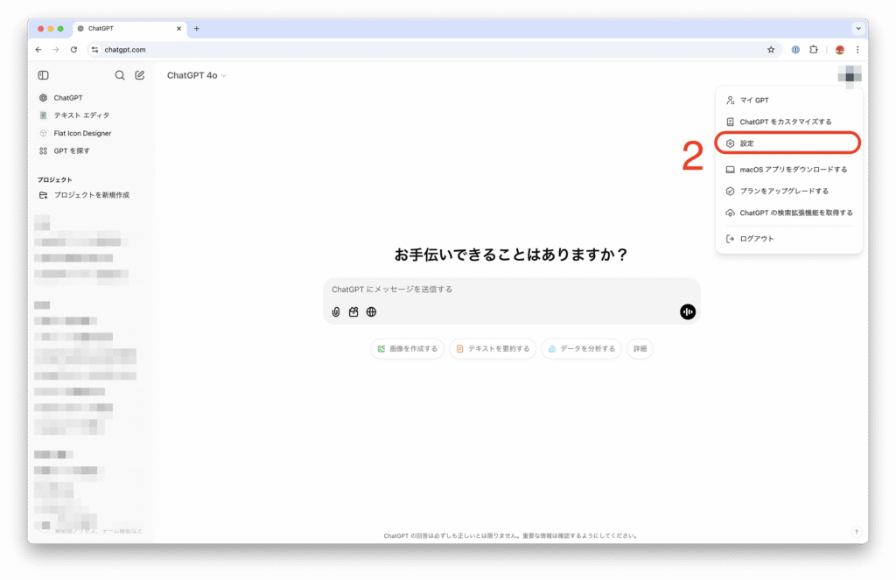Start voice mode with the waveform button

[x=688, y=311]
